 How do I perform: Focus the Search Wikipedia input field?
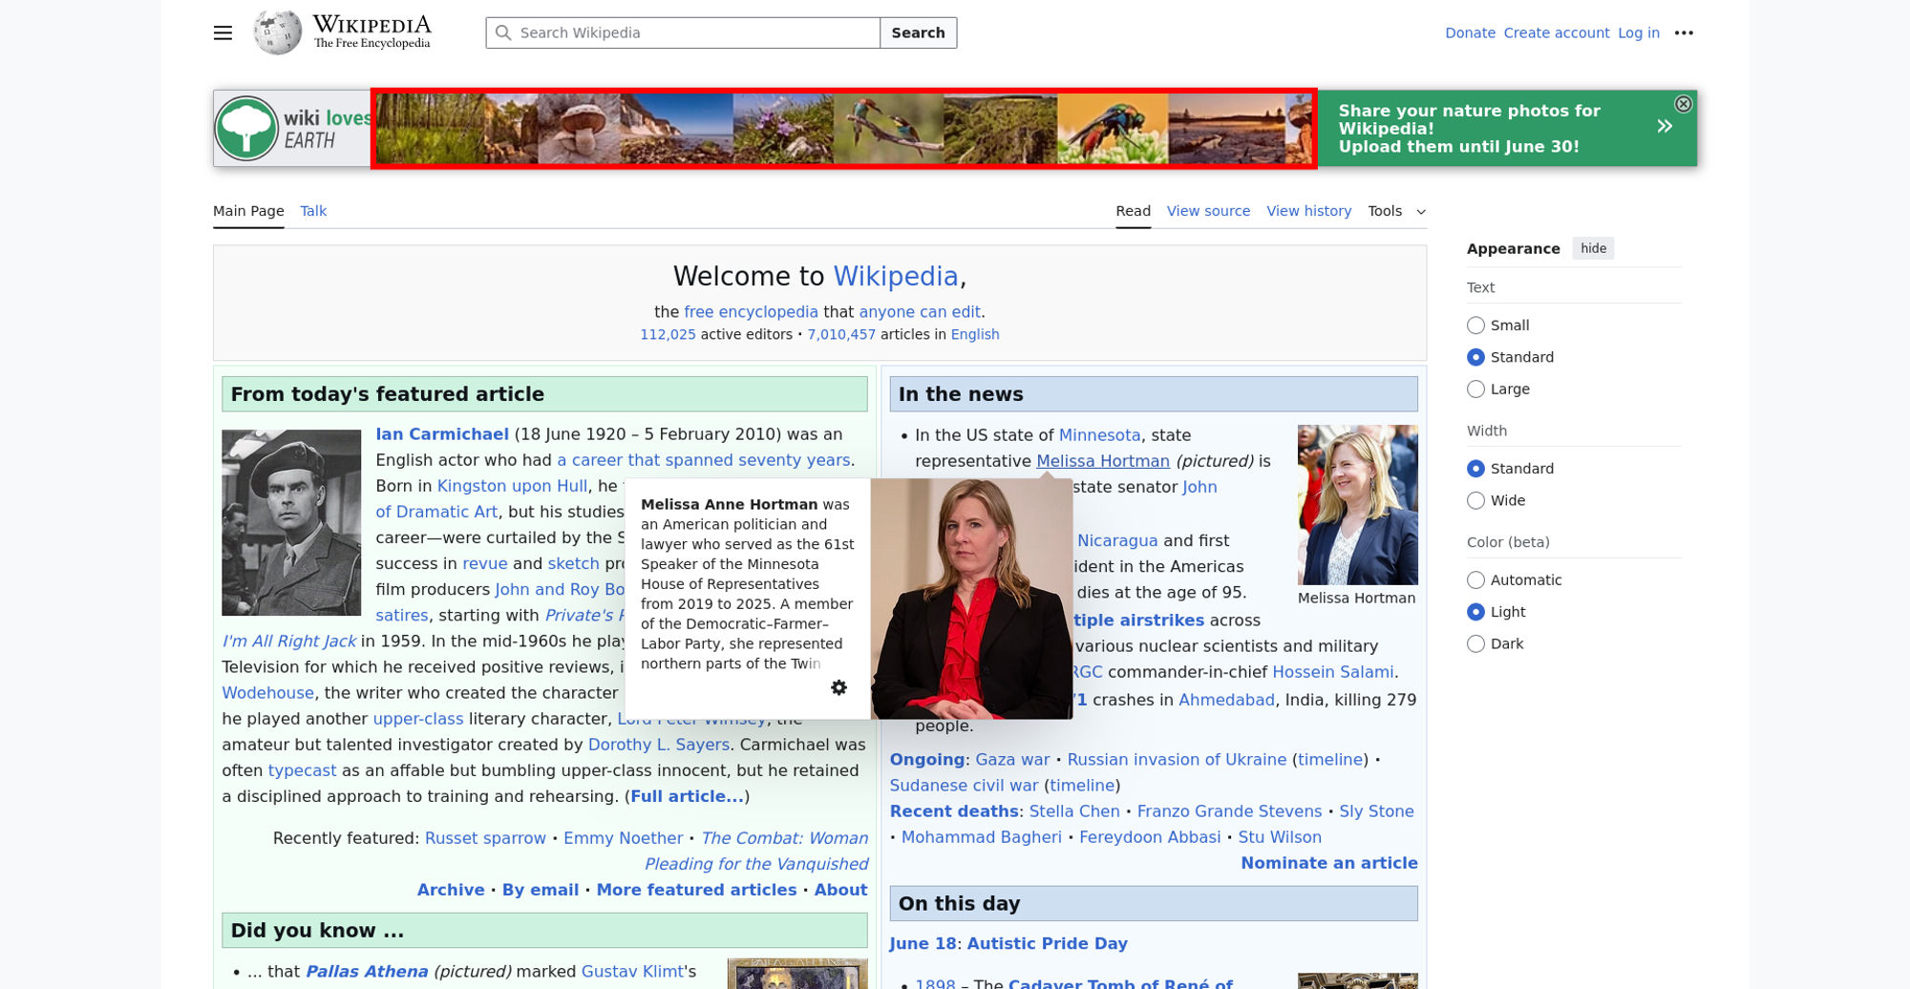pos(683,32)
